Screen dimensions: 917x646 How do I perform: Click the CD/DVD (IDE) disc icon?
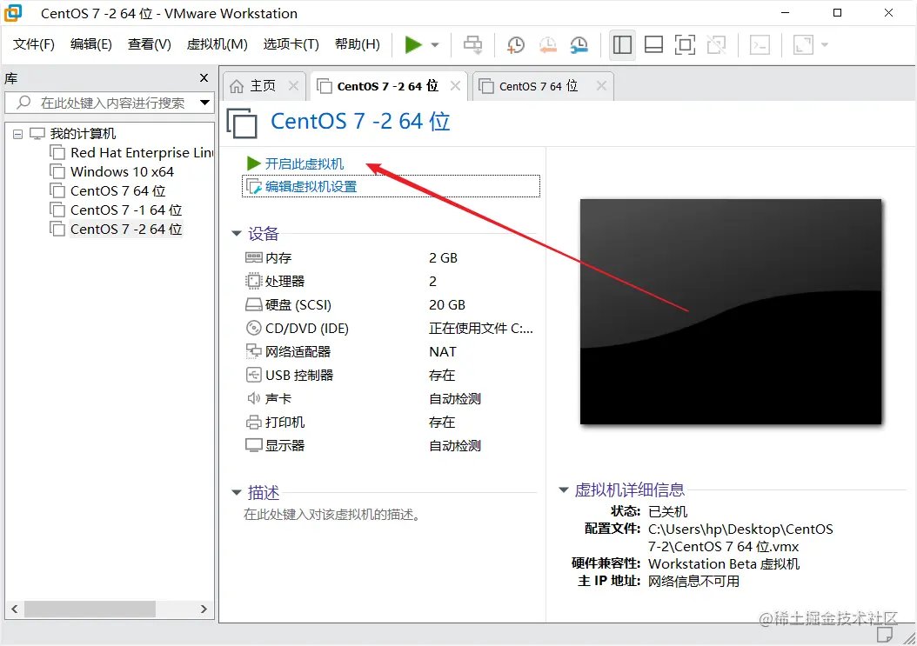(253, 328)
